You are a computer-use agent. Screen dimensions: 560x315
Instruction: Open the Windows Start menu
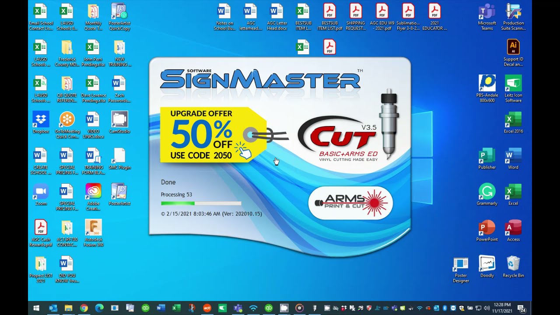click(36, 308)
